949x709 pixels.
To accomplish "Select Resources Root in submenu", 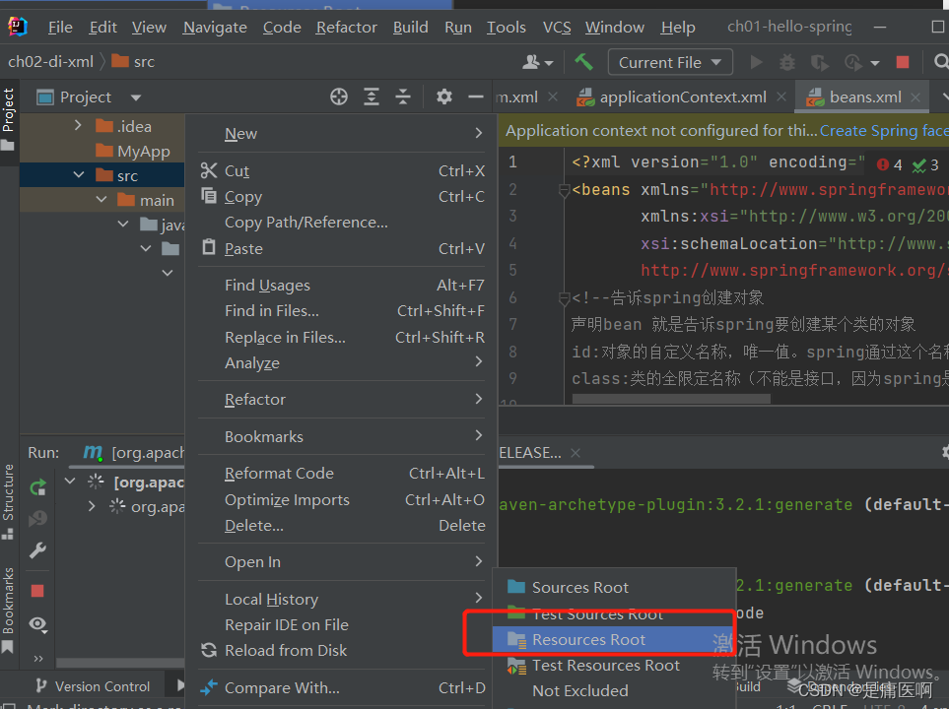I will 614,639.
